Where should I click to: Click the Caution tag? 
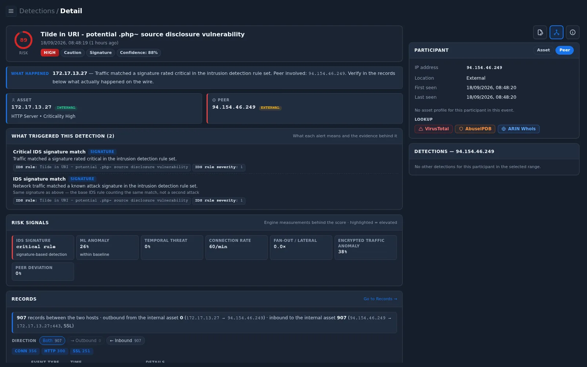point(73,53)
